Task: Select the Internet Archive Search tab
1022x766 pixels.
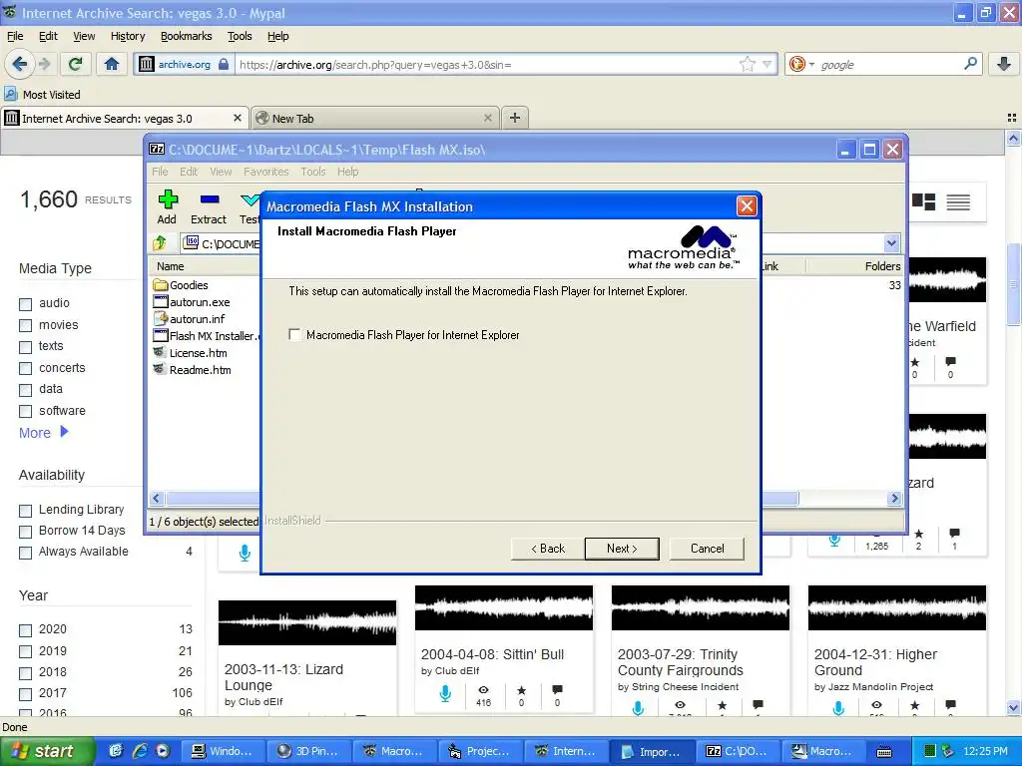Action: 125,118
